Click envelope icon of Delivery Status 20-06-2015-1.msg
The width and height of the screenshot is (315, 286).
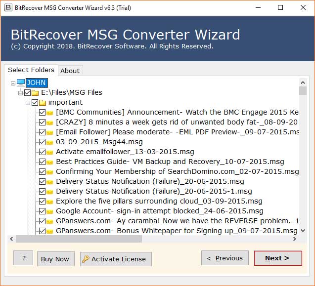(49, 192)
